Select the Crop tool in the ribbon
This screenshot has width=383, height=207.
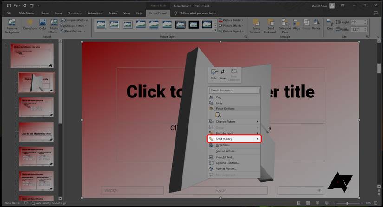tap(330, 24)
